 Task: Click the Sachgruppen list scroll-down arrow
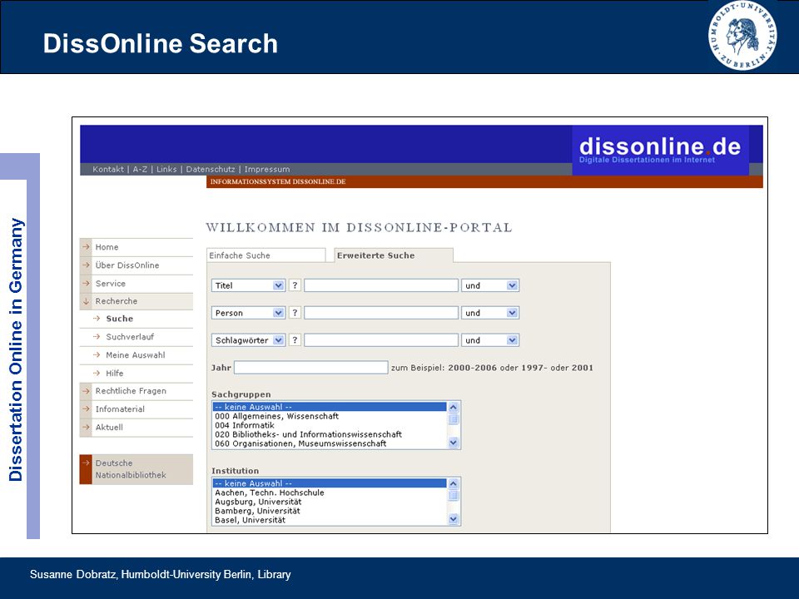tap(454, 443)
